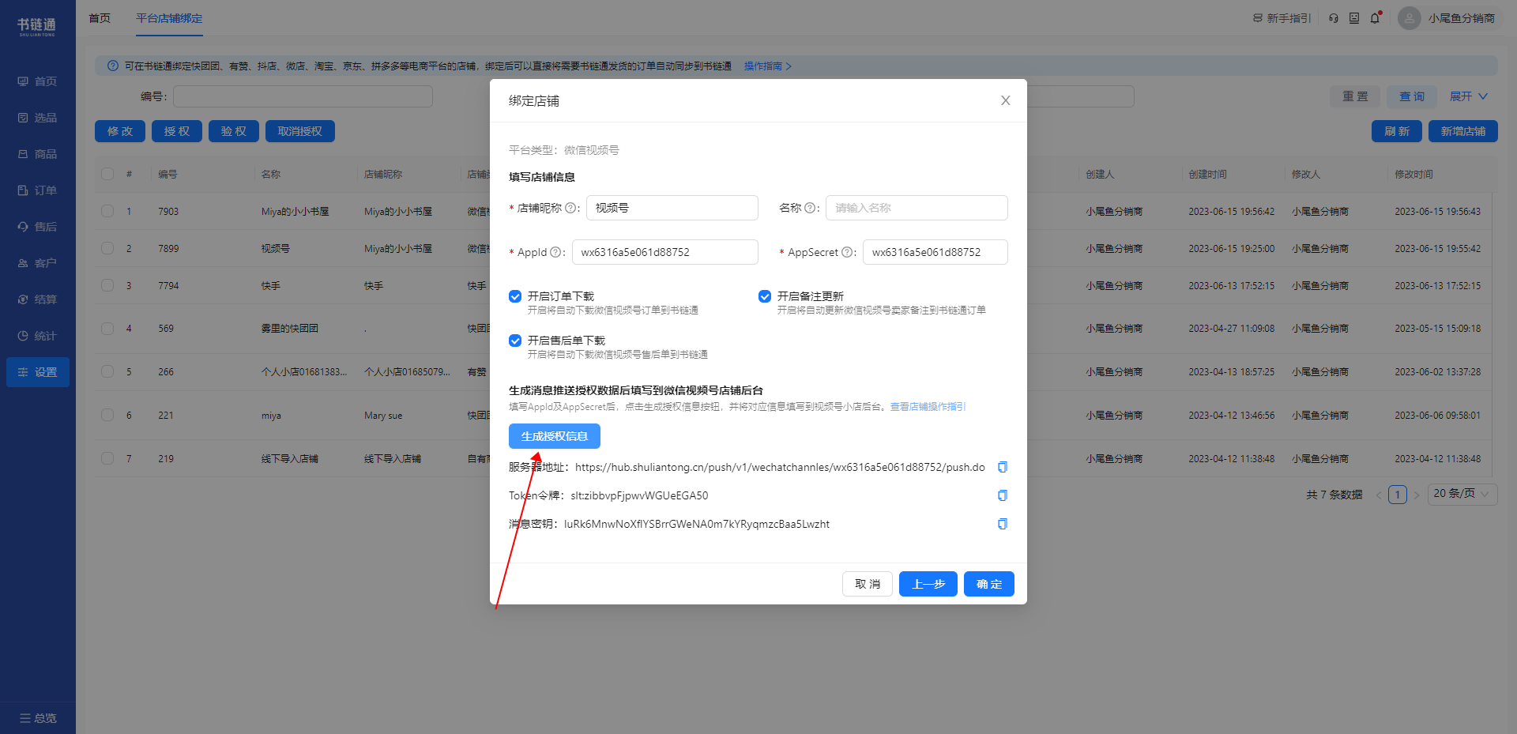The height and width of the screenshot is (734, 1517).
Task: Click the help icon next to AppId
Action: coord(555,252)
